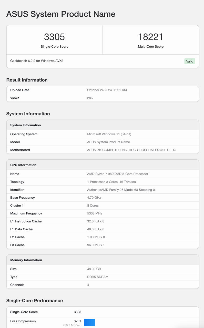The height and width of the screenshot is (328, 204).
Task: Click the Base Frequency value 4.70 GHz
Action: (94, 198)
